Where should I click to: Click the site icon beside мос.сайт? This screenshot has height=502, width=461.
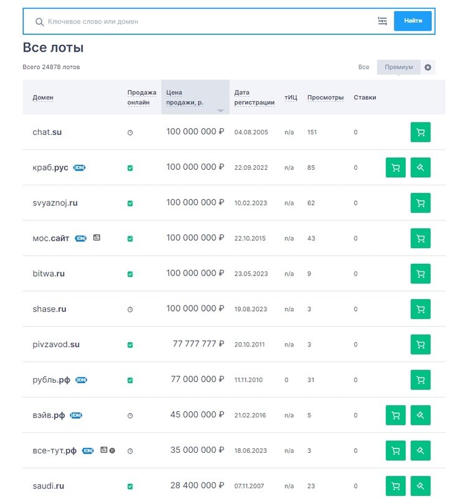point(96,238)
